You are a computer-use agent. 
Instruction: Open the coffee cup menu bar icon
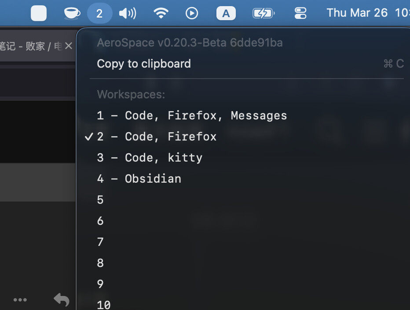[x=72, y=13]
